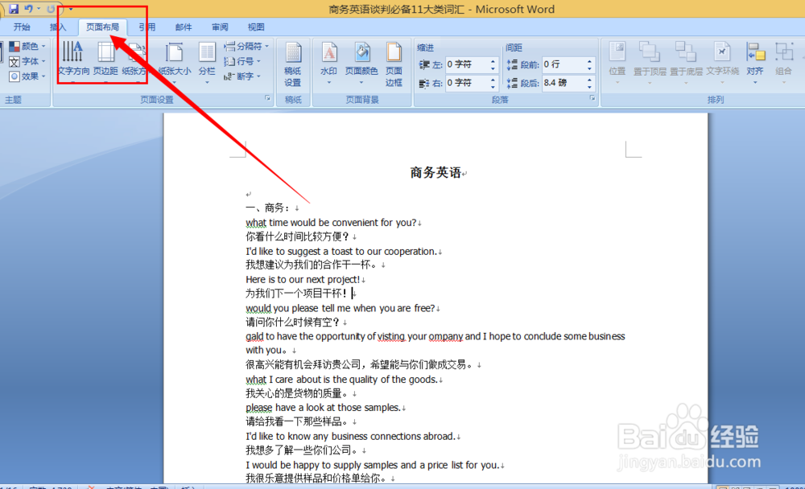Increase the right indent with the up spinner
The height and width of the screenshot is (489, 805).
tap(493, 80)
